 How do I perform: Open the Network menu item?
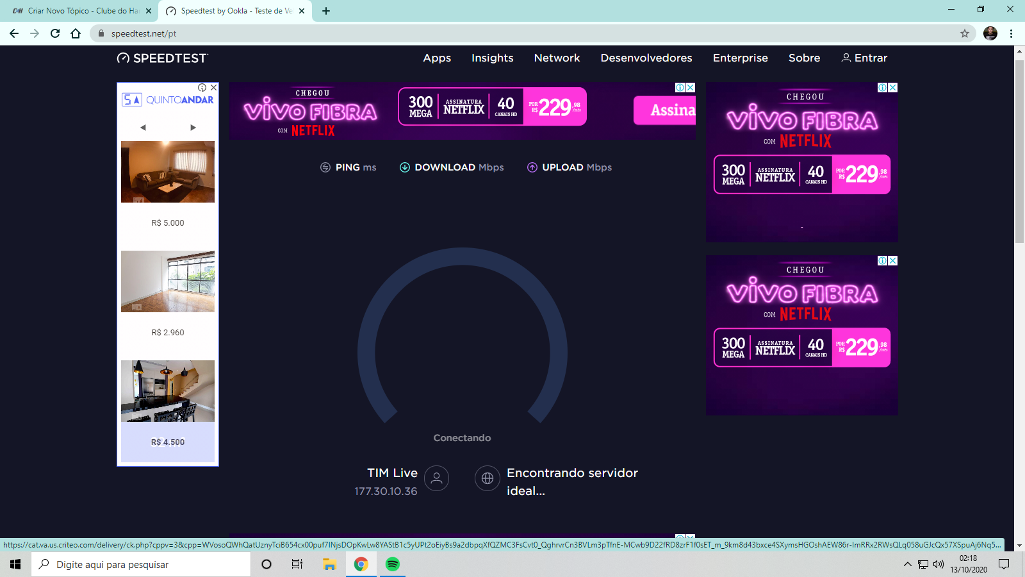point(557,58)
